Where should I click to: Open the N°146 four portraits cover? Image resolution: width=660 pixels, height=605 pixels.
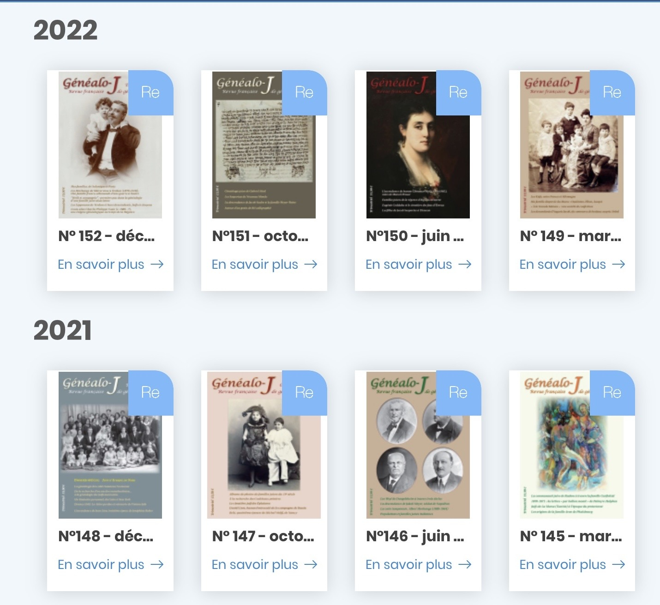coord(418,445)
